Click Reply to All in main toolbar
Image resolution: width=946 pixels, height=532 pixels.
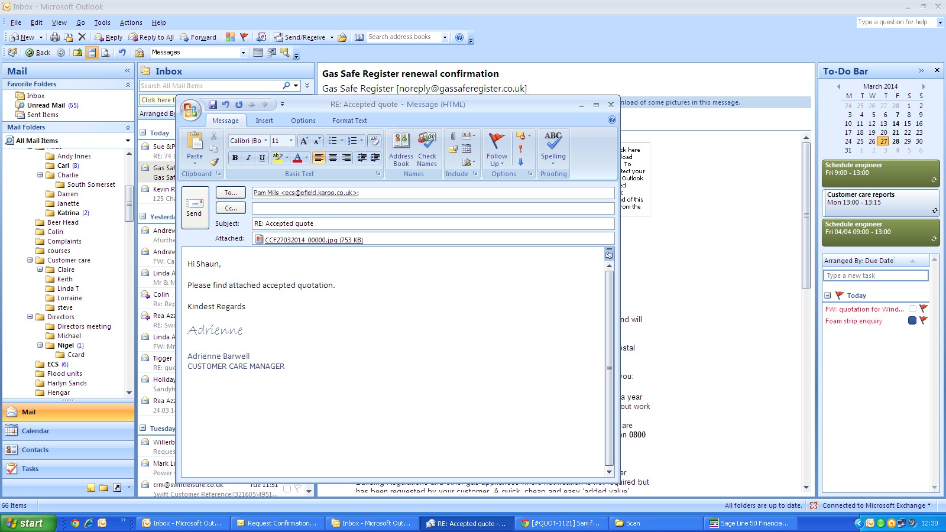[151, 37]
